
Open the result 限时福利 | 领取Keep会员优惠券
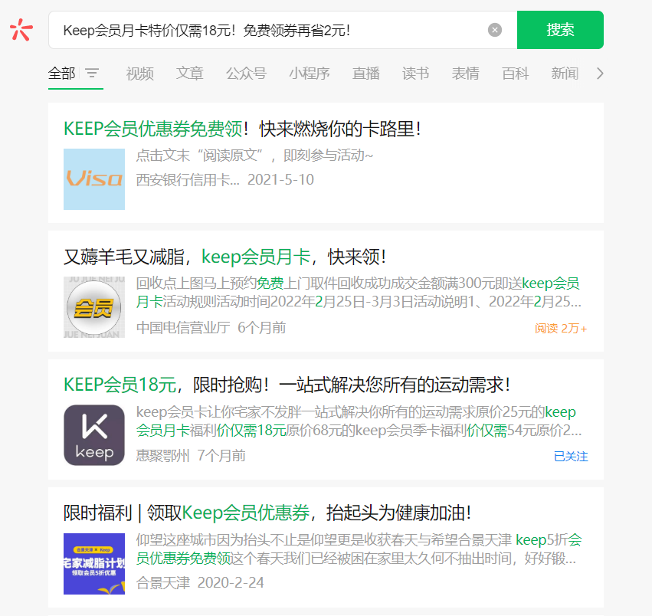[267, 513]
